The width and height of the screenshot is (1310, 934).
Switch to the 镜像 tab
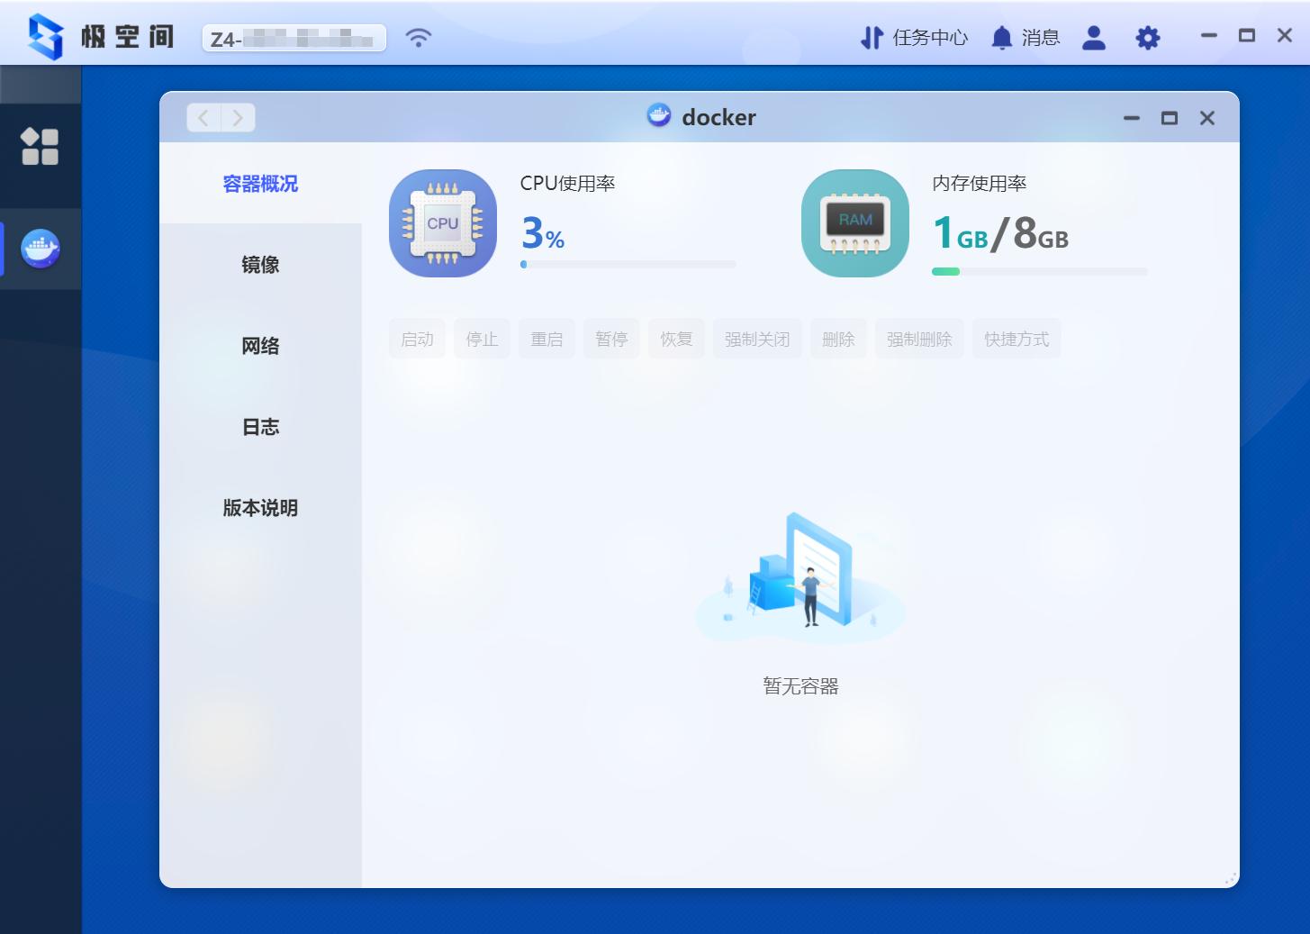260,265
